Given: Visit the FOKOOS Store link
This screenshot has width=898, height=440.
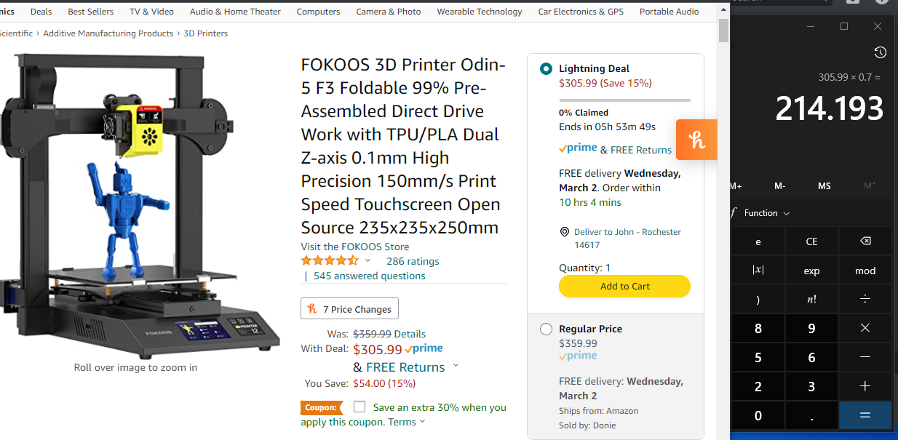Looking at the screenshot, I should coord(354,247).
